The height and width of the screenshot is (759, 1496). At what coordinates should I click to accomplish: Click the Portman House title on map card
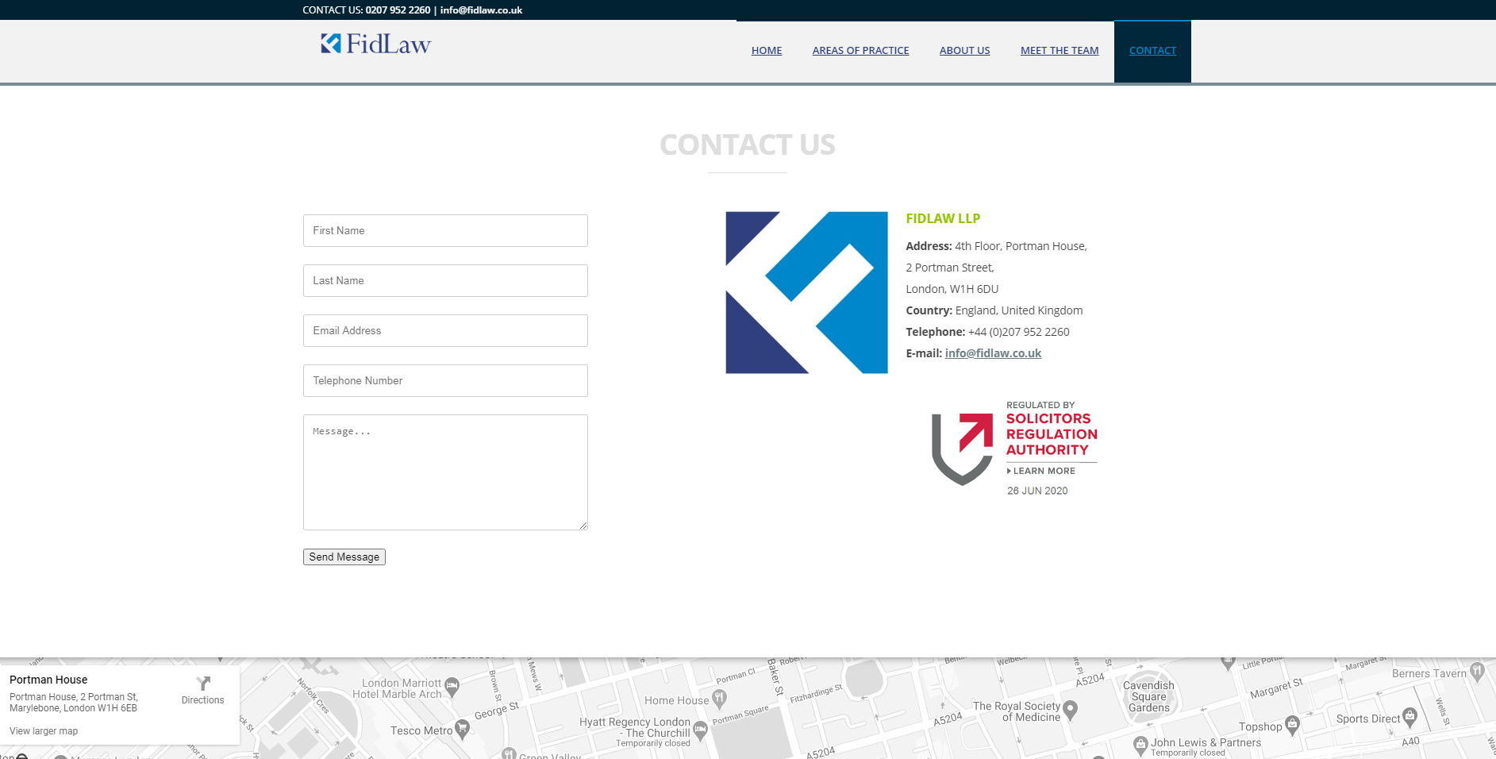[x=48, y=680]
